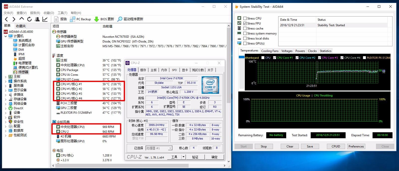Click BIOS 更新 in the toolbar
This screenshot has width=399, height=171.
[x=104, y=19]
